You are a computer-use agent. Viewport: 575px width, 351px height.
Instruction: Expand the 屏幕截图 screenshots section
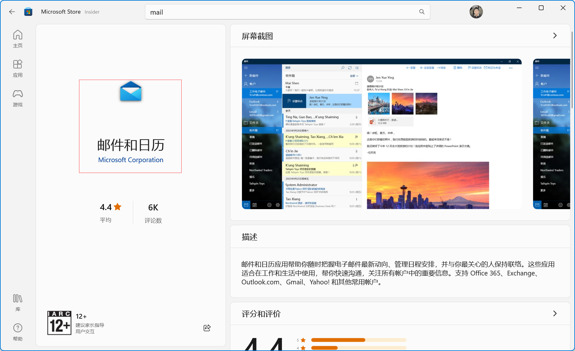tap(555, 36)
